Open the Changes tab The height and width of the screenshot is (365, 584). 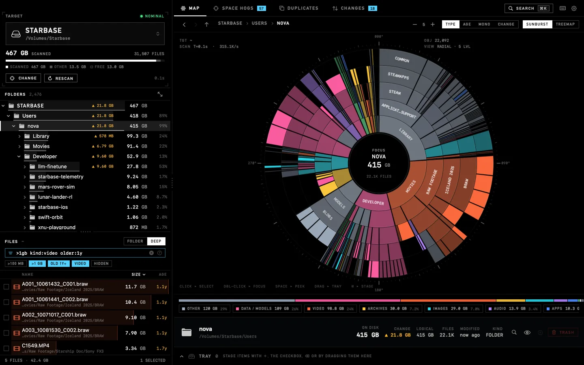[x=354, y=8]
